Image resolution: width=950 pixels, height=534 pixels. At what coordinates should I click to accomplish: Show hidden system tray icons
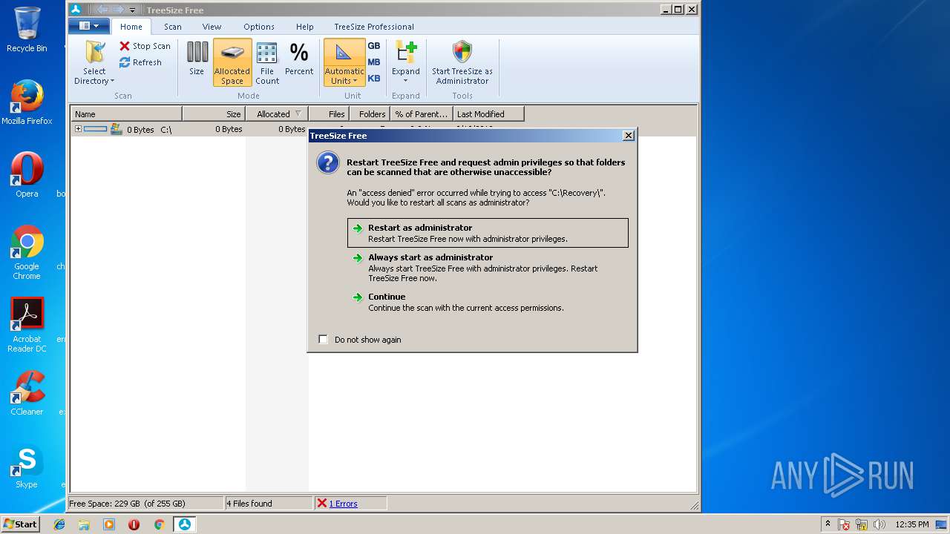pos(828,524)
